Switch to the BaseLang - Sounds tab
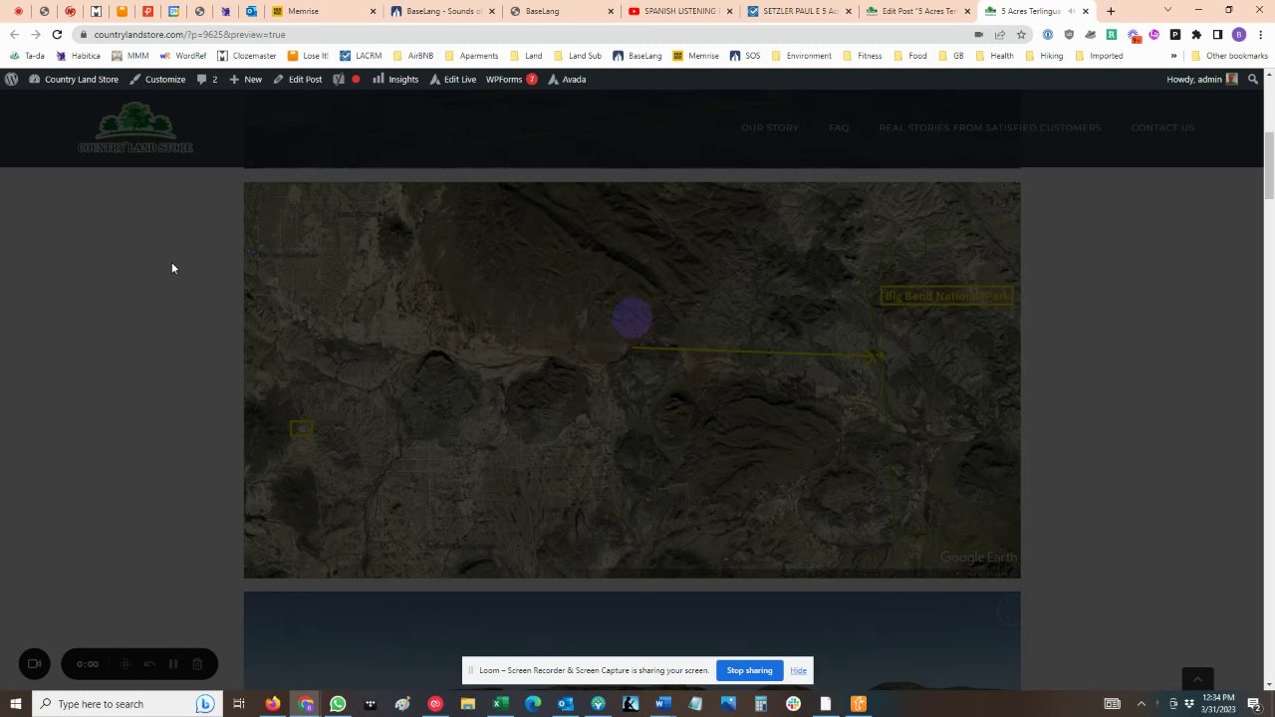 pyautogui.click(x=442, y=11)
